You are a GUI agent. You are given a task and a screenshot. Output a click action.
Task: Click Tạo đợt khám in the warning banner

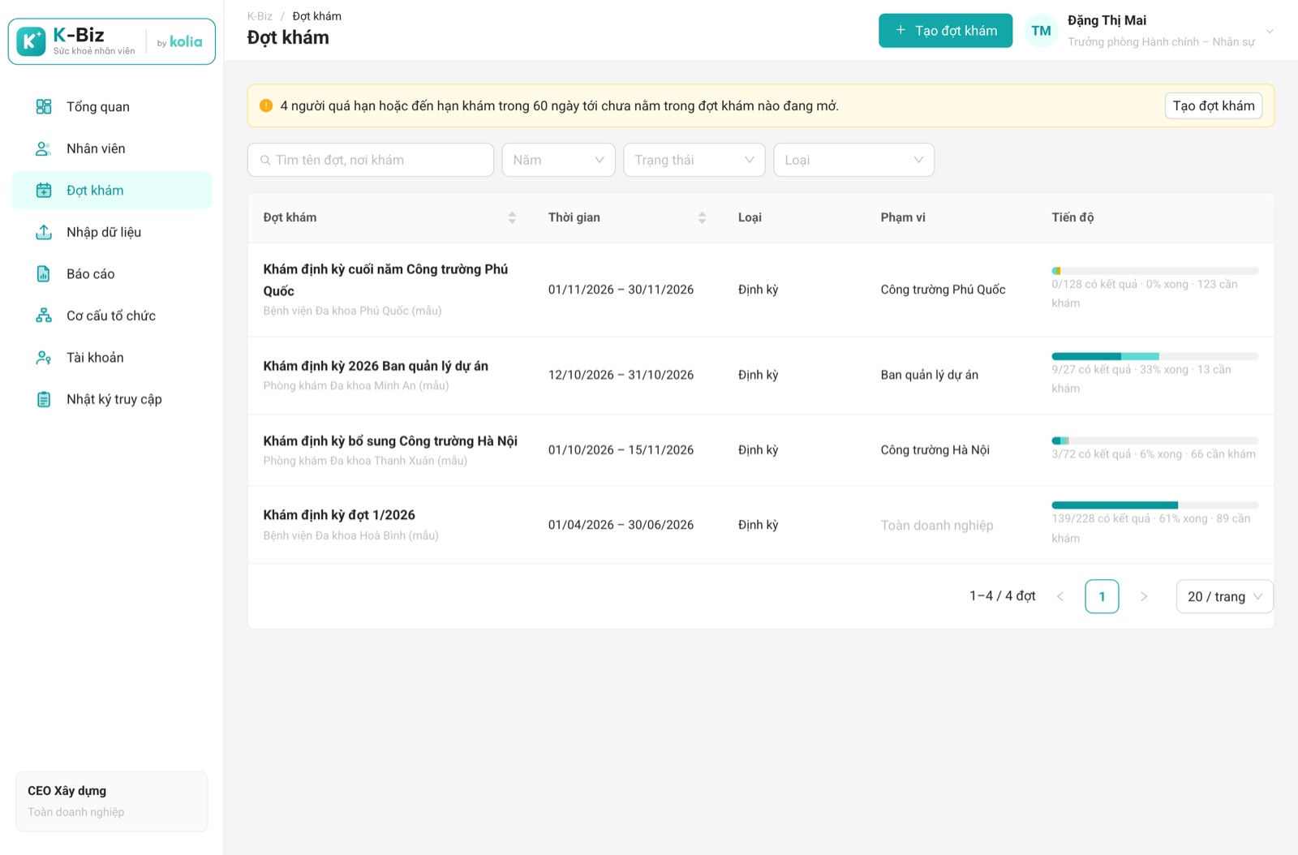pyautogui.click(x=1214, y=105)
